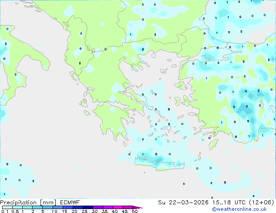Click the over-50 mm arrow tip of legend
Viewport: 276px width, 213px height.
pyautogui.click(x=138, y=207)
